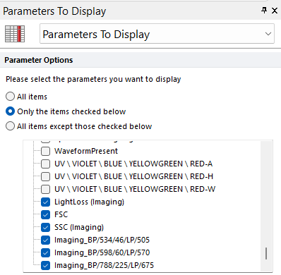Click the table grid icon with red column
This screenshot has height=275, width=281.
(15, 34)
